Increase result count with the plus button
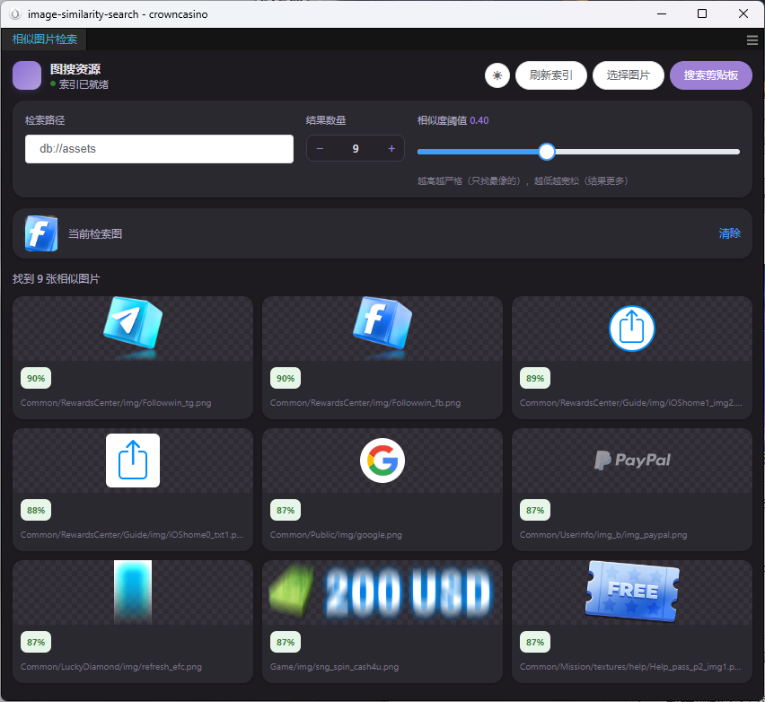 [x=391, y=148]
